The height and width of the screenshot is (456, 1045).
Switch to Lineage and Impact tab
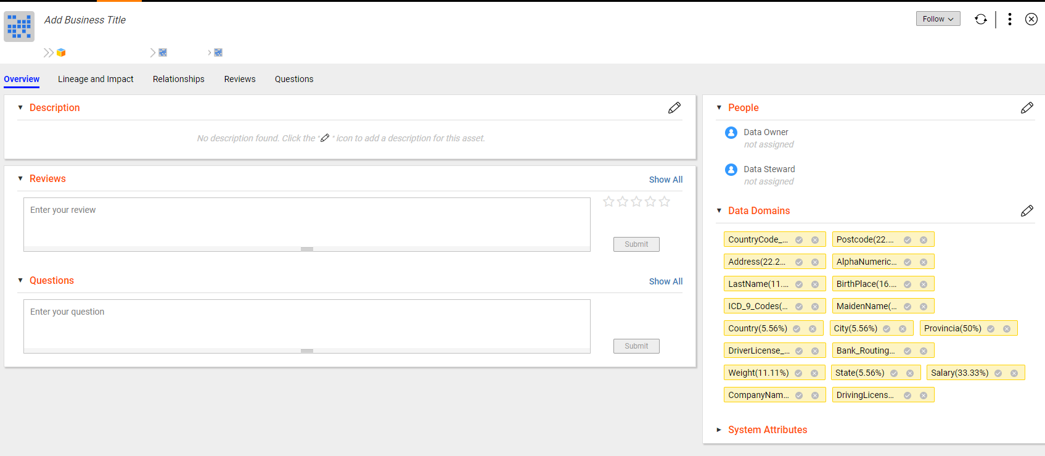pyautogui.click(x=96, y=79)
